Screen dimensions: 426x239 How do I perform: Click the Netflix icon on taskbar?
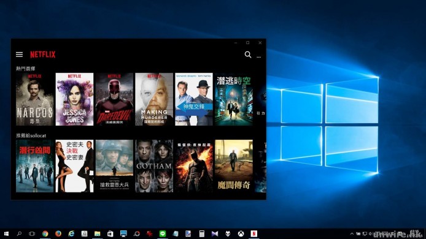pos(254,233)
